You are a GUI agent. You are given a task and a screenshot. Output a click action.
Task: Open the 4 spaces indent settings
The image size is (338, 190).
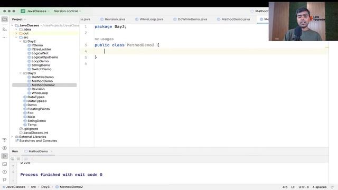click(320, 187)
